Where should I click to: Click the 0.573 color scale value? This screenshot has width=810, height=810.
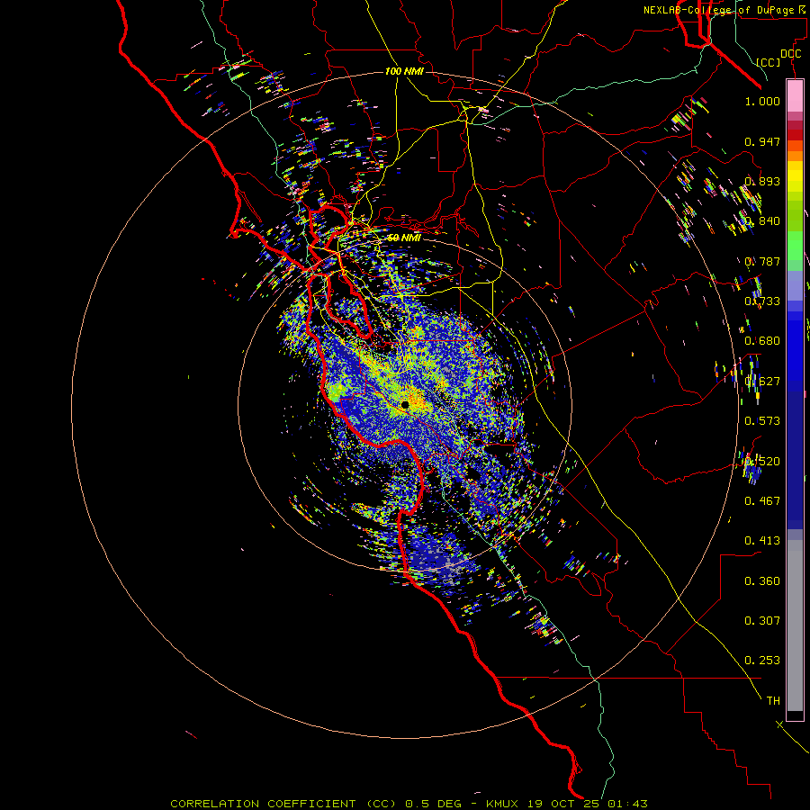coord(762,421)
